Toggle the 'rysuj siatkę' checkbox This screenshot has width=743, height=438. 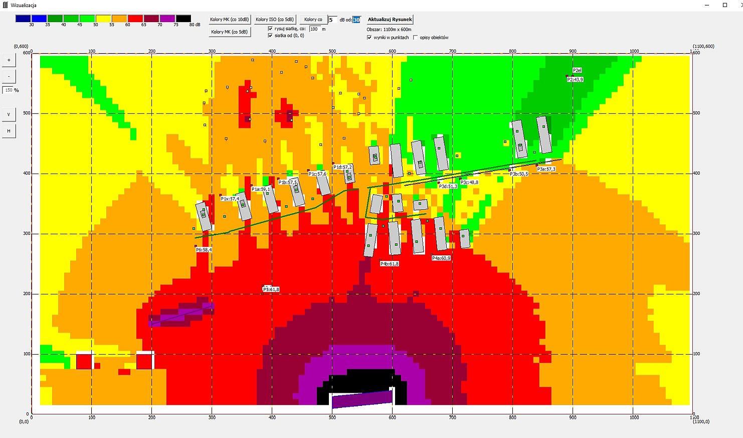(271, 29)
